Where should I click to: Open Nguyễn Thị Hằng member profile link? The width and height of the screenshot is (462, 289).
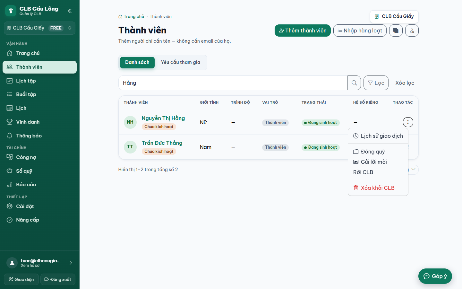coord(163,118)
